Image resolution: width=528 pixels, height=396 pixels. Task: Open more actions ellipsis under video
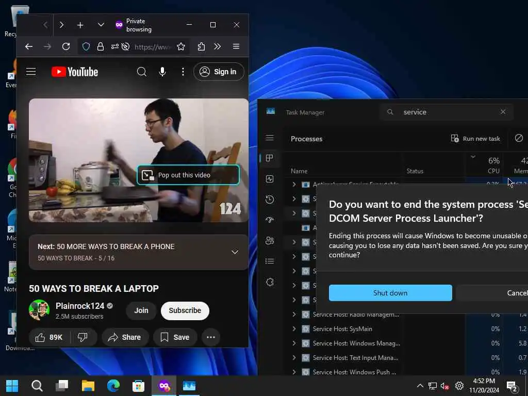(211, 337)
